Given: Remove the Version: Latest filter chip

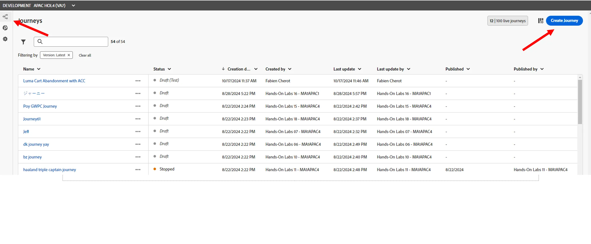Looking at the screenshot, I should click(x=69, y=55).
